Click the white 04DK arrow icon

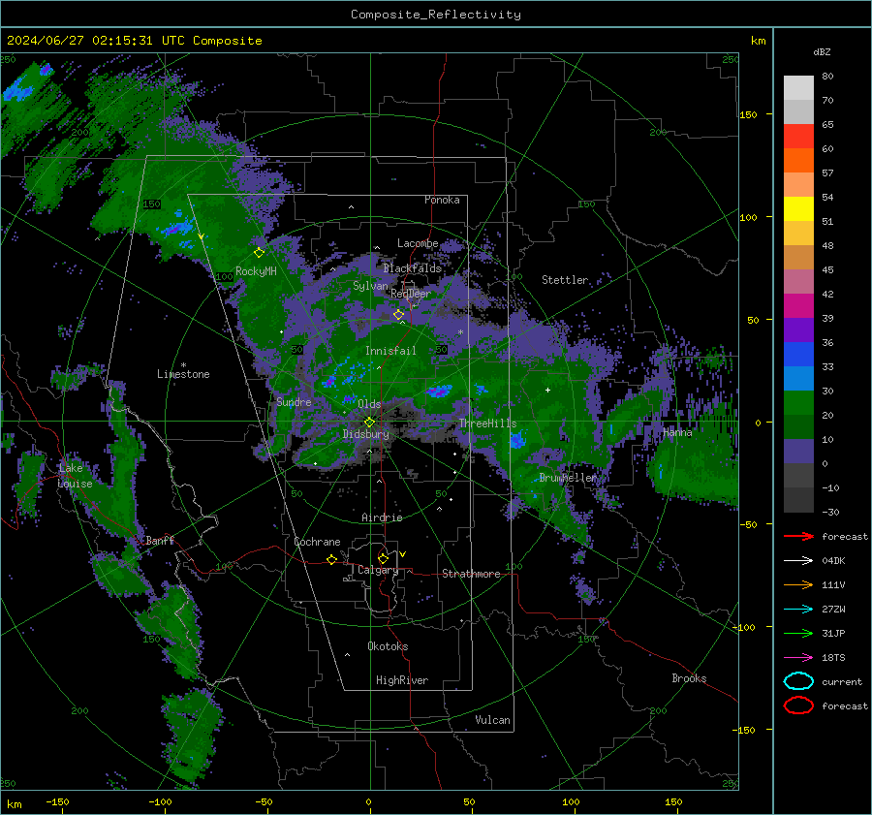pos(798,560)
